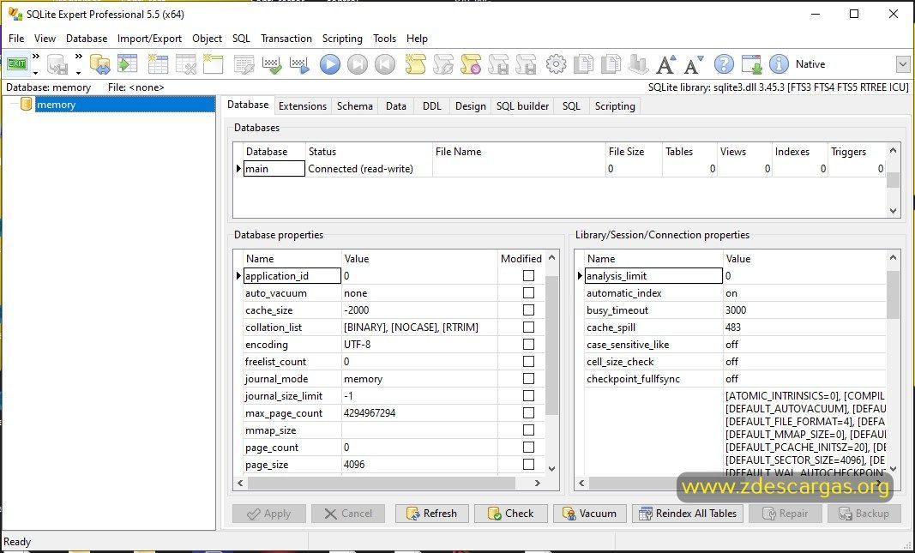Viewport: 915px width, 553px height.
Task: Click the first grayed save script icon
Action: 498,64
